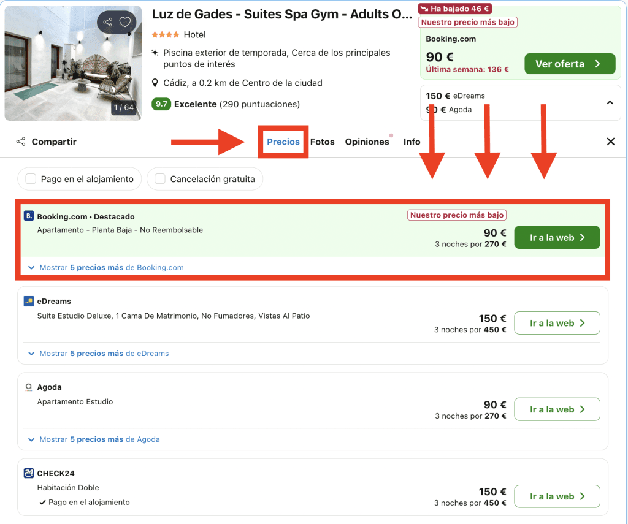Open the Opiniones tab
The height and width of the screenshot is (524, 628).
coord(367,142)
